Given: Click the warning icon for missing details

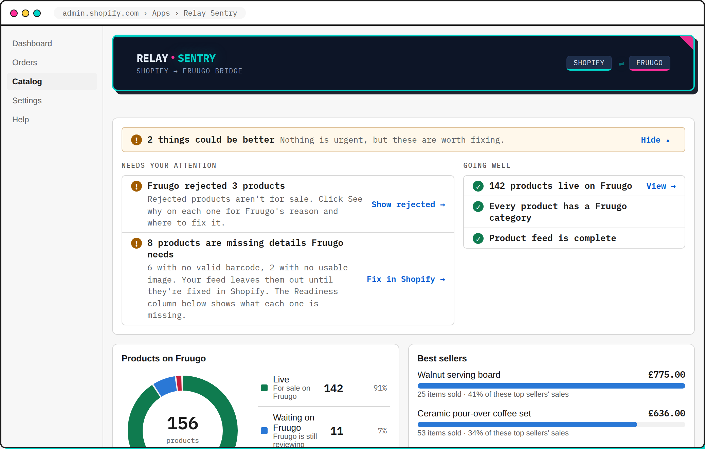Looking at the screenshot, I should point(137,243).
